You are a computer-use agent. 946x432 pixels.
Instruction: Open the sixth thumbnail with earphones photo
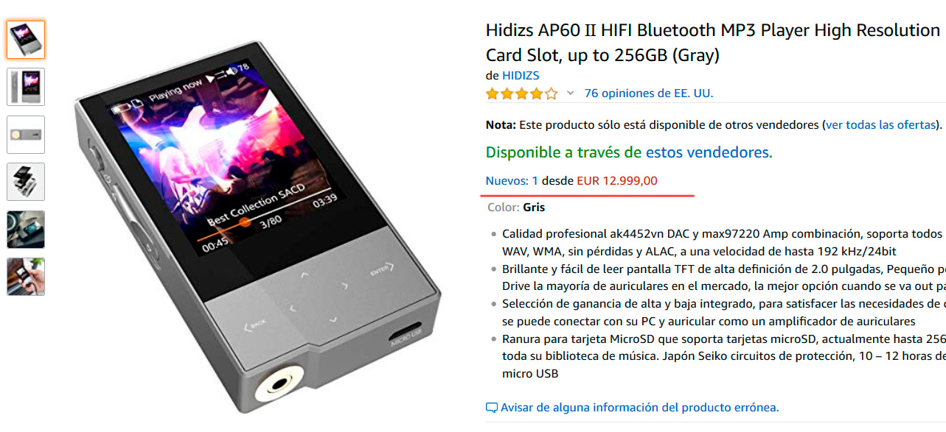pos(26,277)
